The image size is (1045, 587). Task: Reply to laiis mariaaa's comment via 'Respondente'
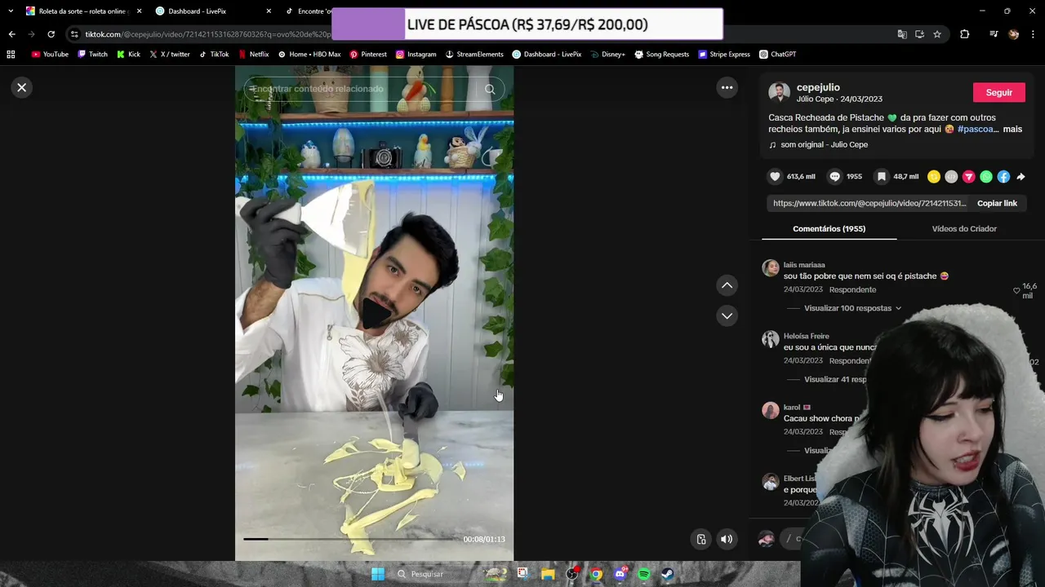click(x=852, y=289)
